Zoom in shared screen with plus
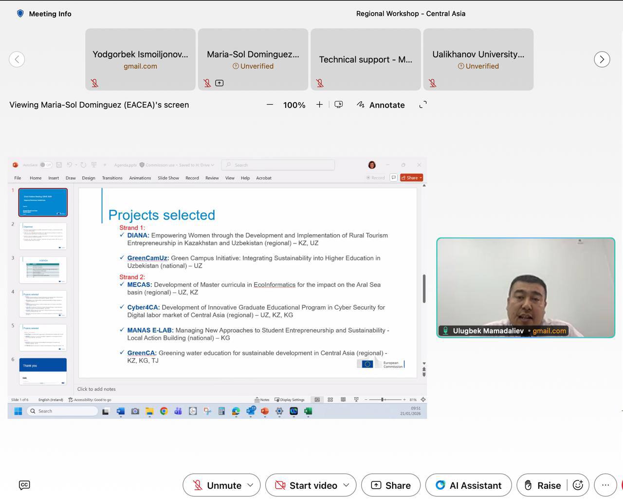This screenshot has width=623, height=499. [319, 105]
